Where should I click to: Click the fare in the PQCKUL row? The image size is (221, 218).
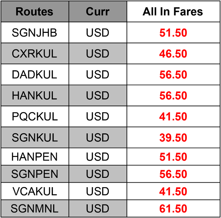(173, 117)
